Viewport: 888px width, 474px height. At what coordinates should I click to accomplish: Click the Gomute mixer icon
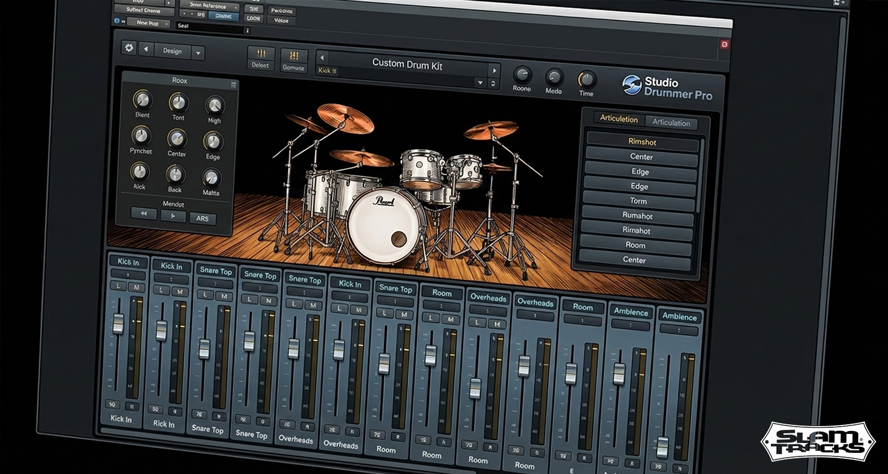coord(294,60)
